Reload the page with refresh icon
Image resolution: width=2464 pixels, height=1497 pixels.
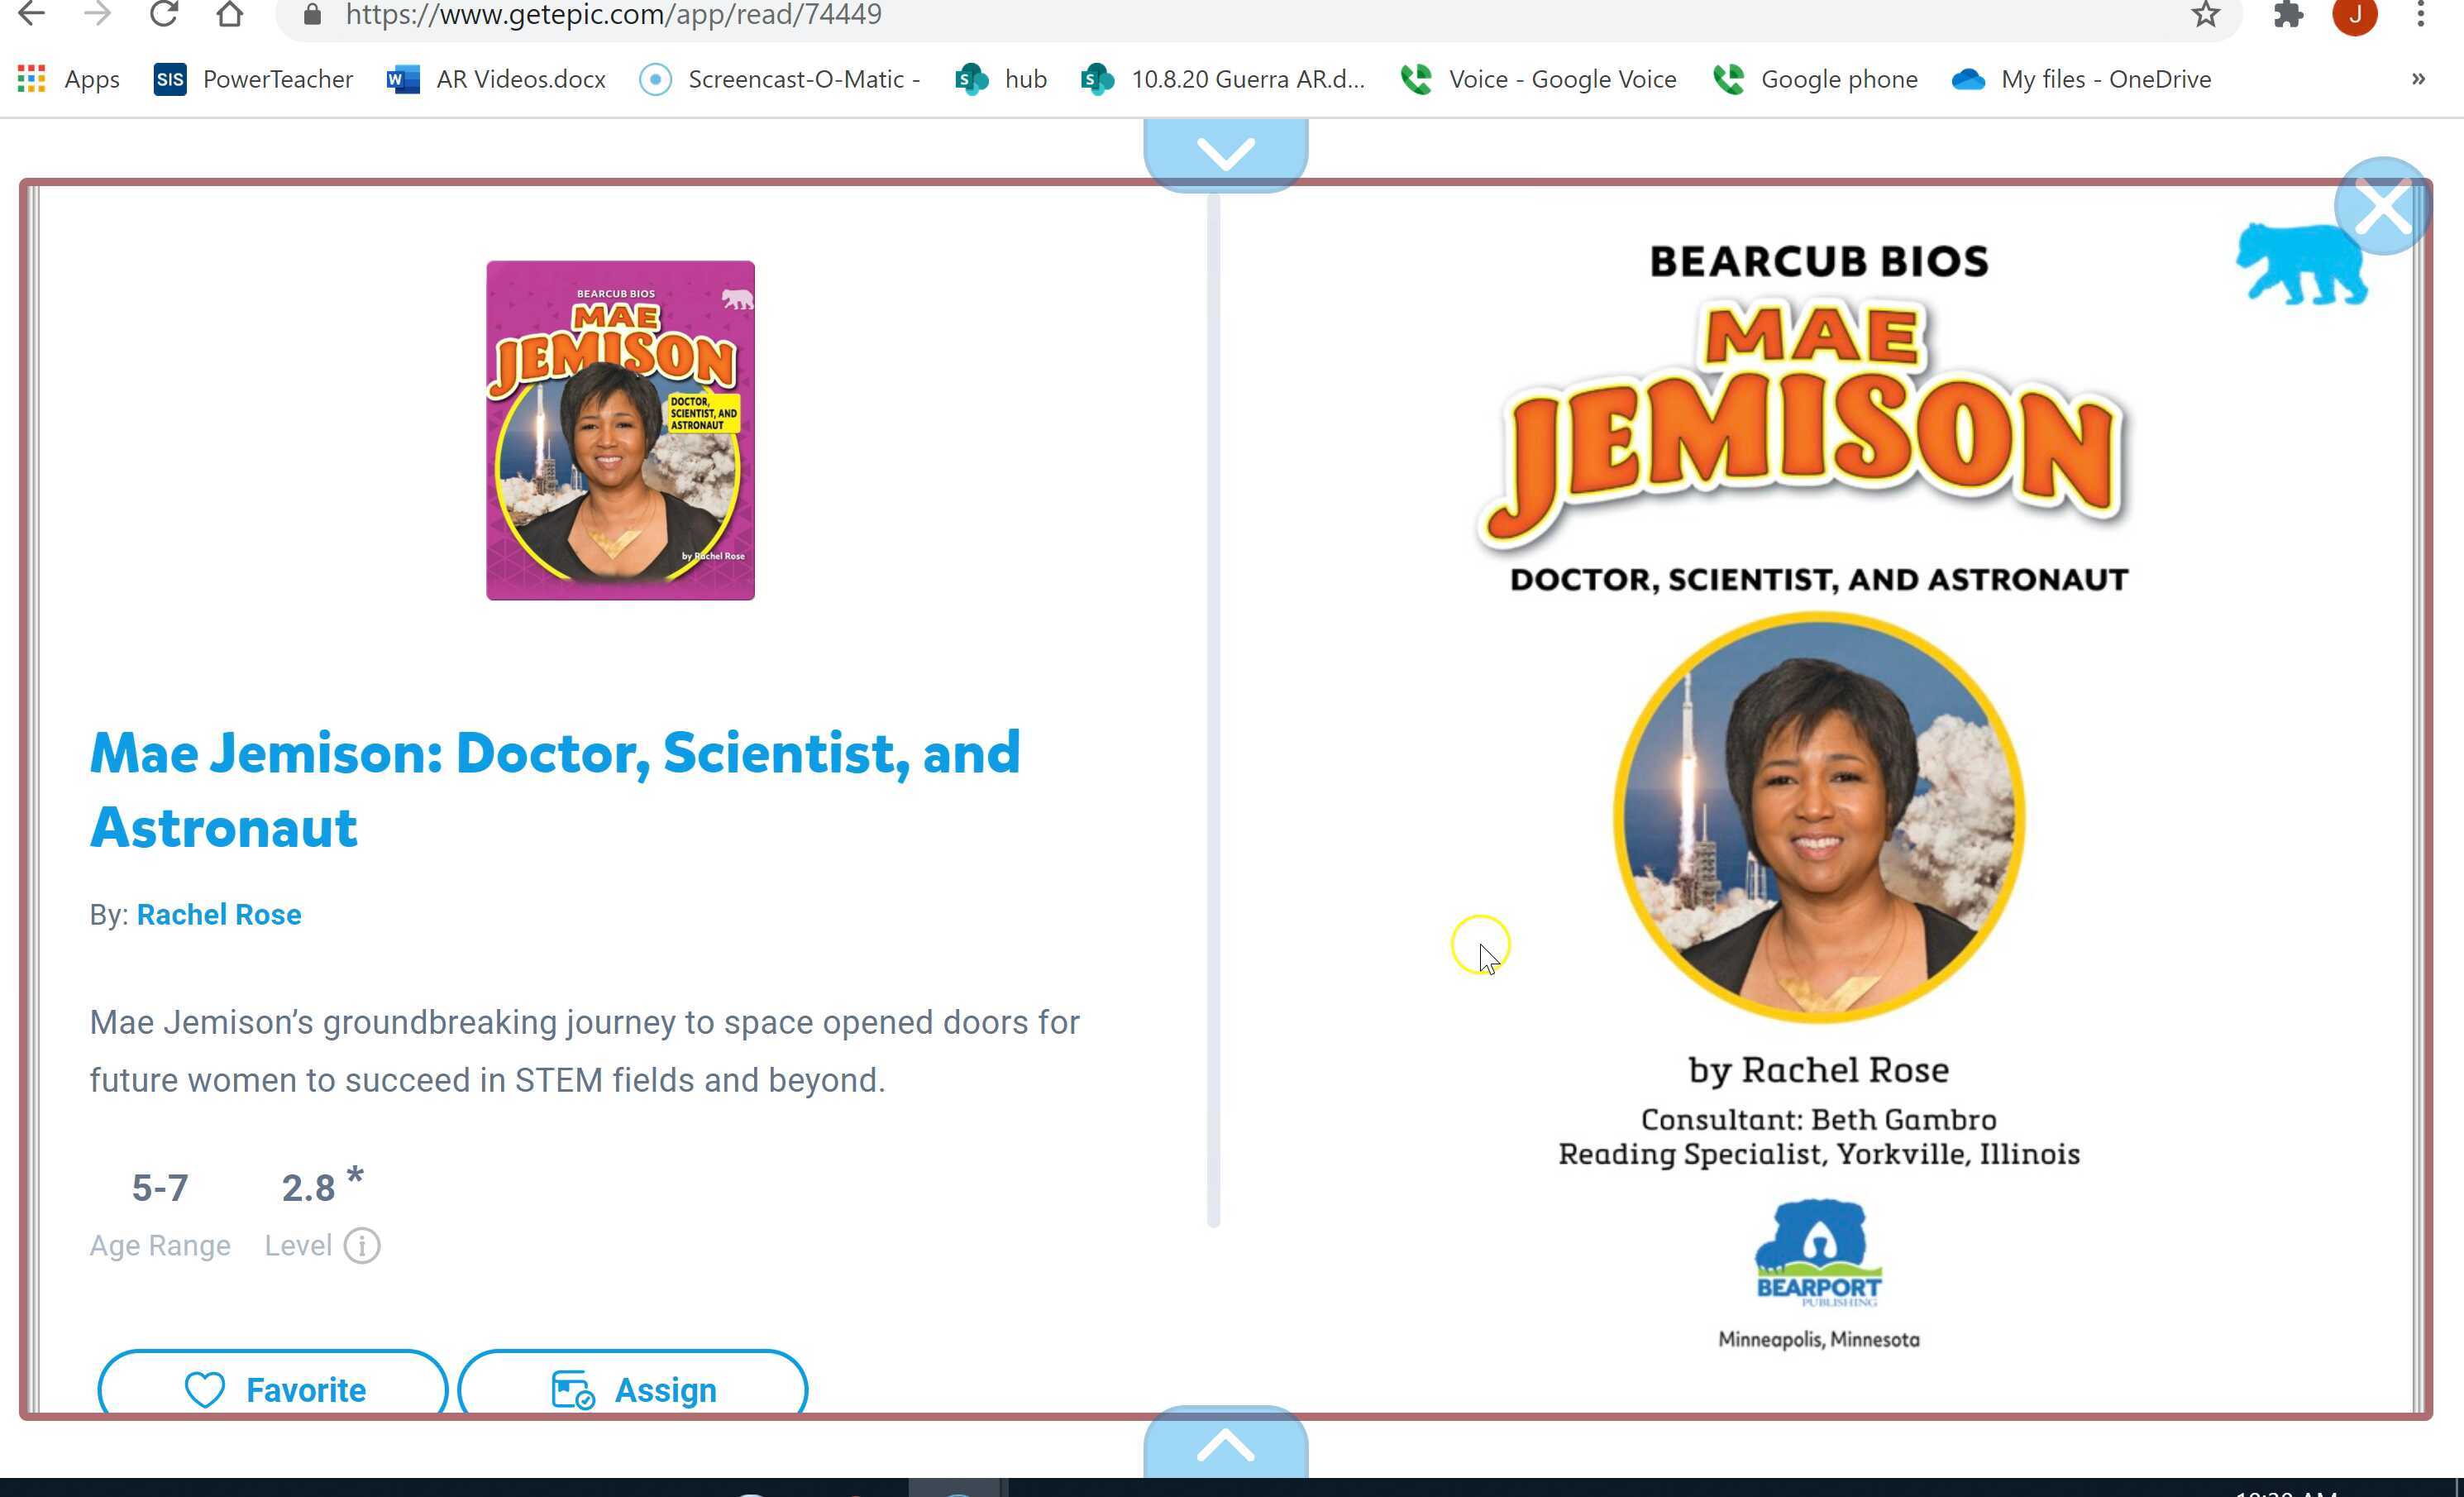[164, 14]
